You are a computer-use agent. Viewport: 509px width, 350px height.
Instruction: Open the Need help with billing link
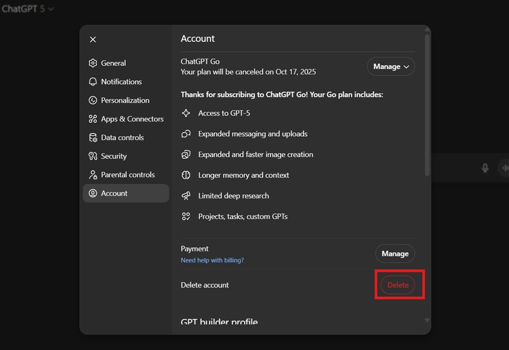click(212, 260)
